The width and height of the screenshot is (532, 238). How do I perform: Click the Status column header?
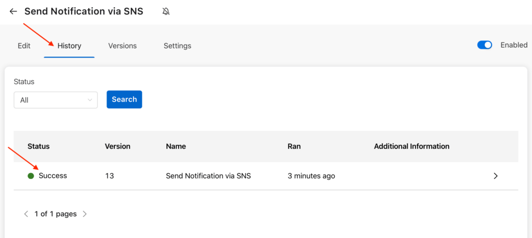[38, 146]
